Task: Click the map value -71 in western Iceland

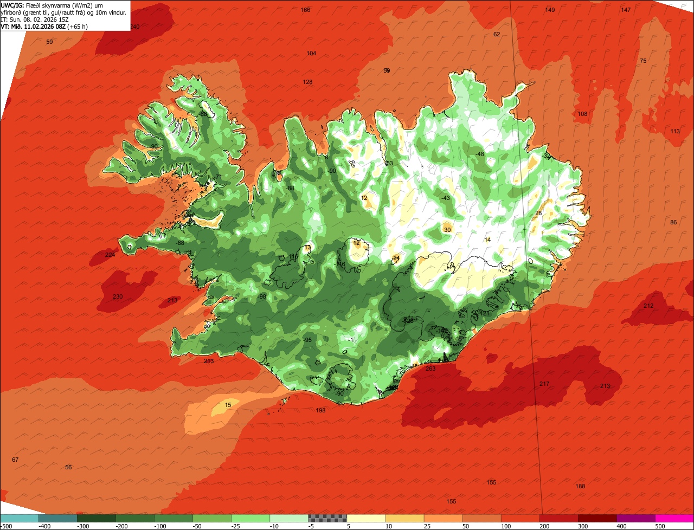Action: point(219,177)
